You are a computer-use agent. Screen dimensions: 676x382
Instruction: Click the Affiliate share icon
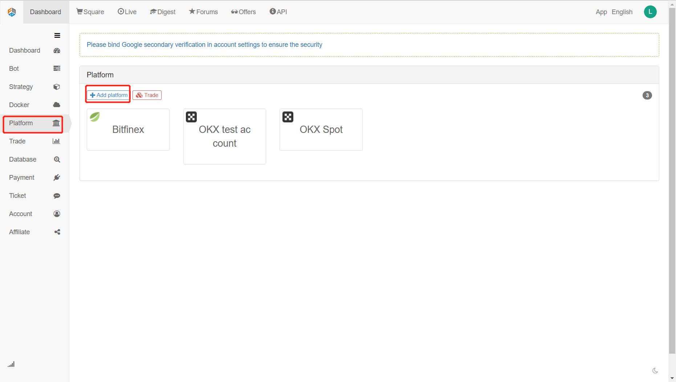(57, 232)
